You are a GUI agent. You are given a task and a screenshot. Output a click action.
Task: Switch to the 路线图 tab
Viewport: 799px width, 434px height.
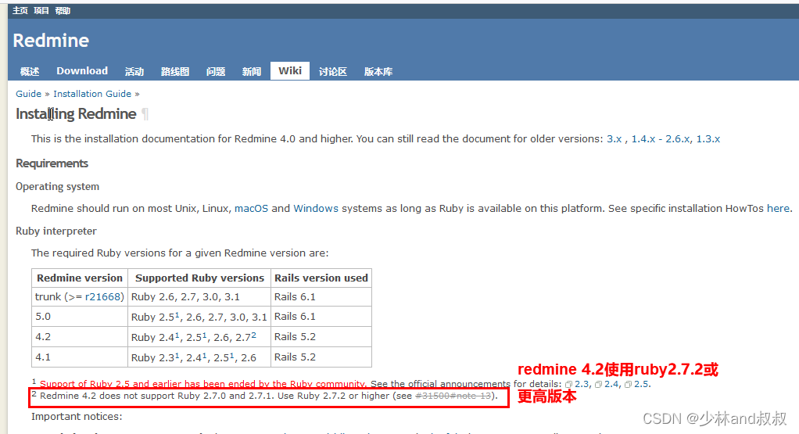coord(175,71)
